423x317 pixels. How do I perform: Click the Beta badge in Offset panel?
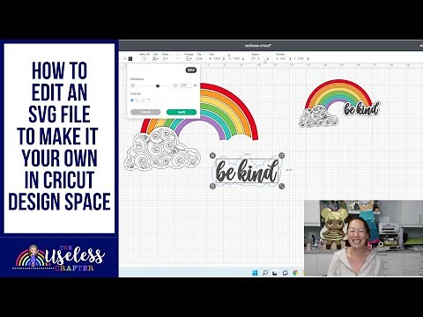(x=191, y=70)
